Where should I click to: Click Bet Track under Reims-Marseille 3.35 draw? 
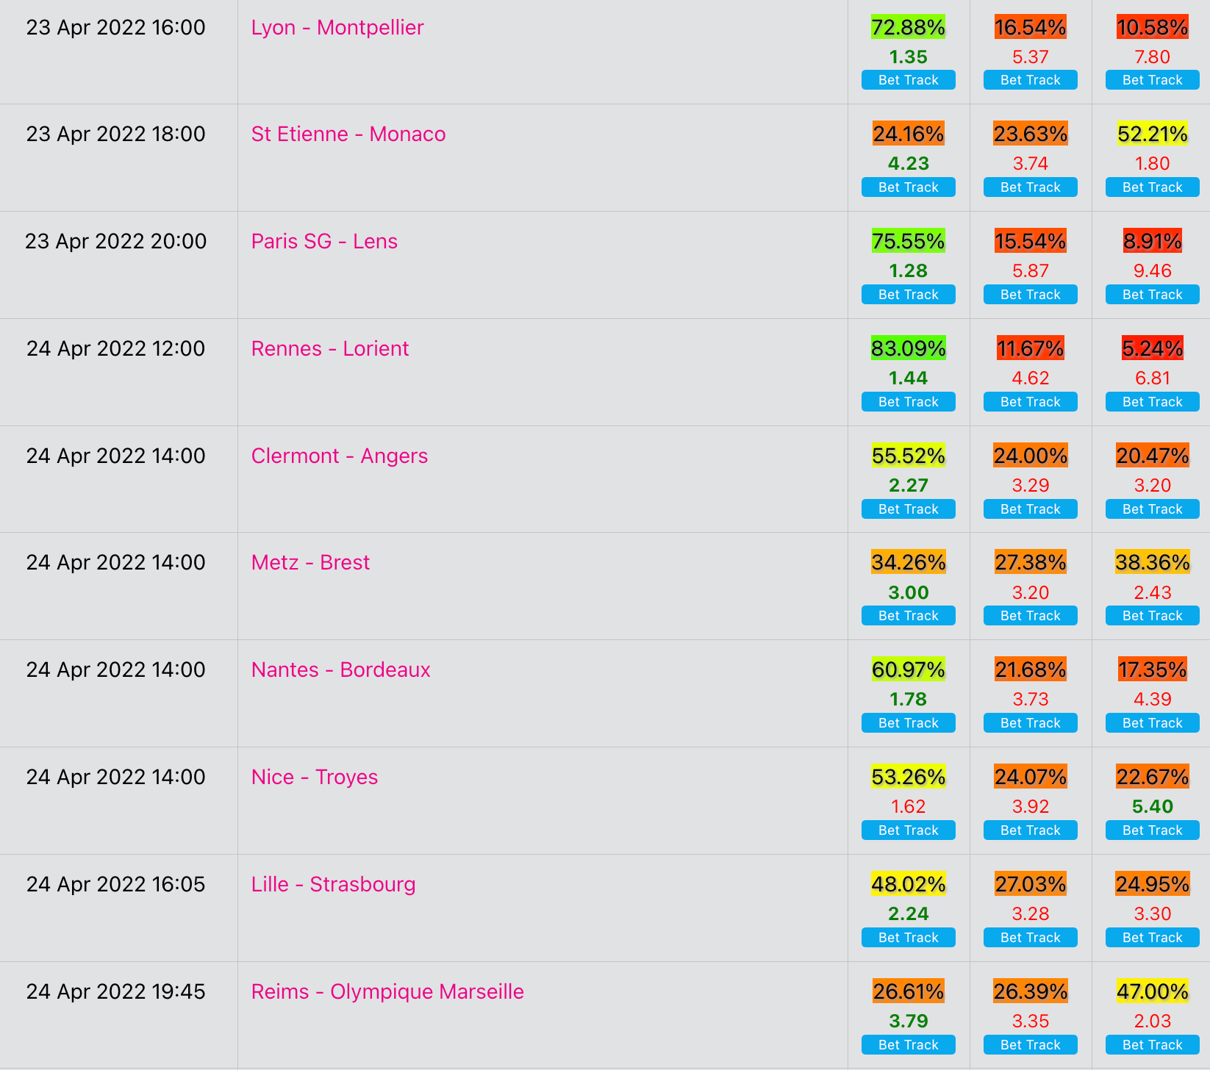[x=1031, y=1045]
